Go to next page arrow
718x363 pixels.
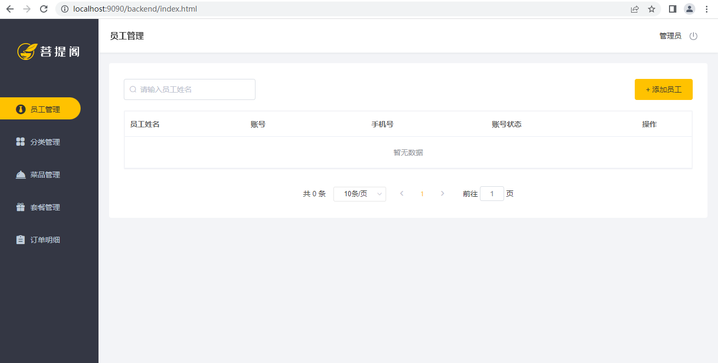point(442,194)
